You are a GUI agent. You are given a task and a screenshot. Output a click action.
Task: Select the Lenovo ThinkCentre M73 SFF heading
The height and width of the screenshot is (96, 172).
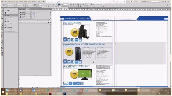click(x=84, y=45)
